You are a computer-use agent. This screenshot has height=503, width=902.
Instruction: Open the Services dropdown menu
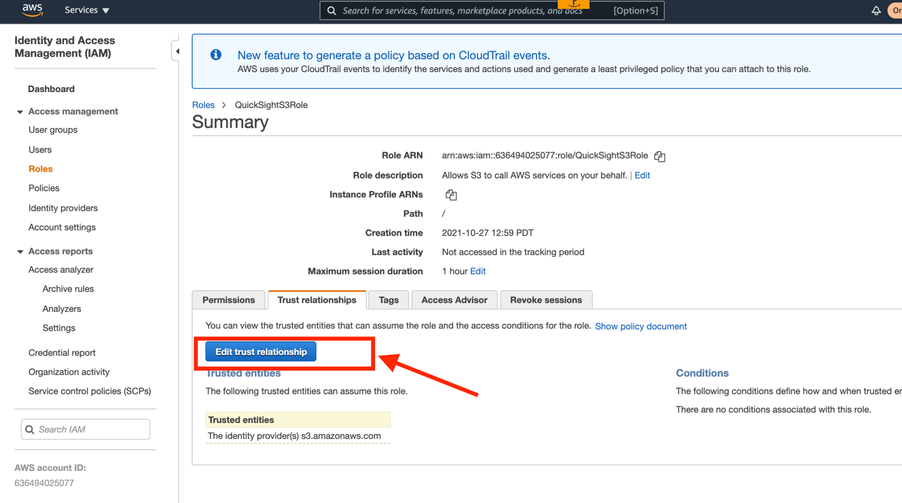coord(87,10)
